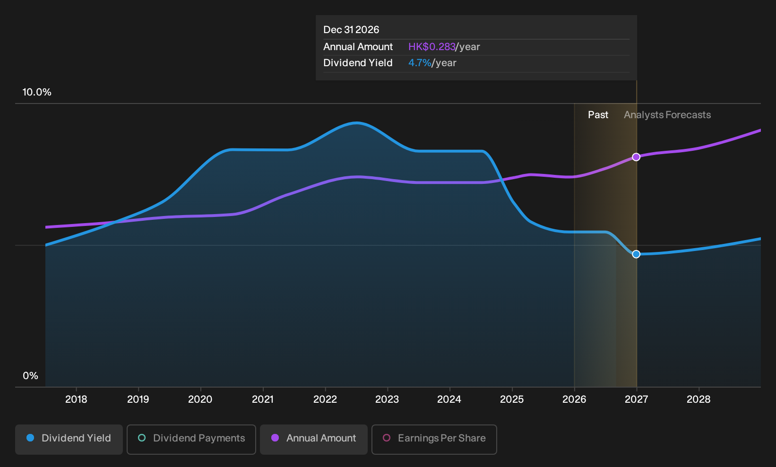The width and height of the screenshot is (776, 467).
Task: Click the 2024 x-axis label
Action: (449, 399)
